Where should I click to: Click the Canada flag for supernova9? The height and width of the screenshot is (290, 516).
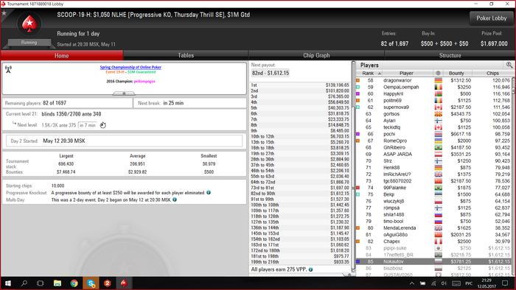438,107
